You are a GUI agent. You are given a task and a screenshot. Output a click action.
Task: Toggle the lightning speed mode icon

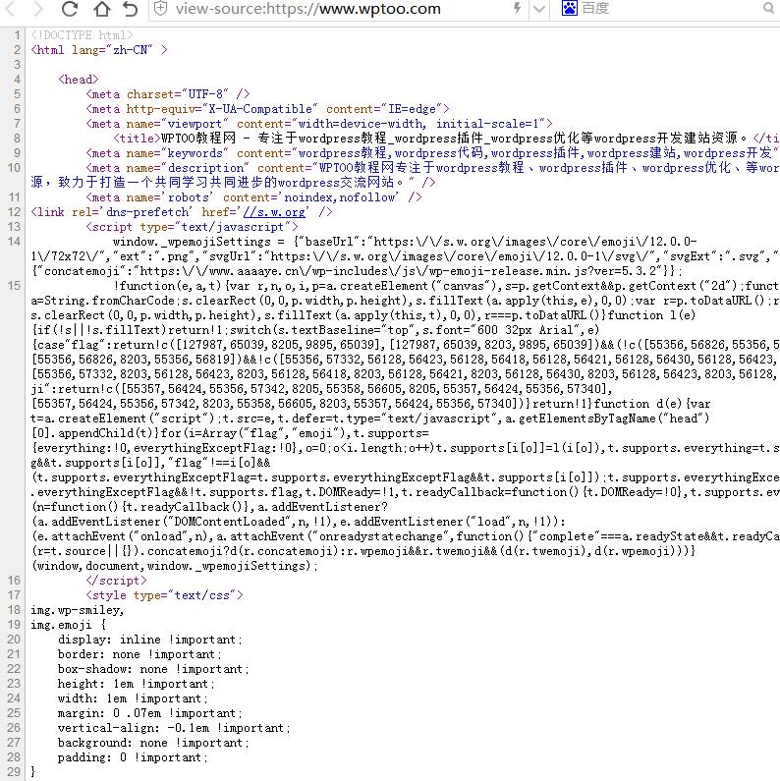tap(518, 9)
